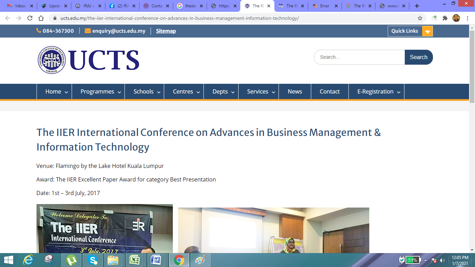Open the Sitemap link
Viewport: 475px width, 267px height.
point(166,31)
